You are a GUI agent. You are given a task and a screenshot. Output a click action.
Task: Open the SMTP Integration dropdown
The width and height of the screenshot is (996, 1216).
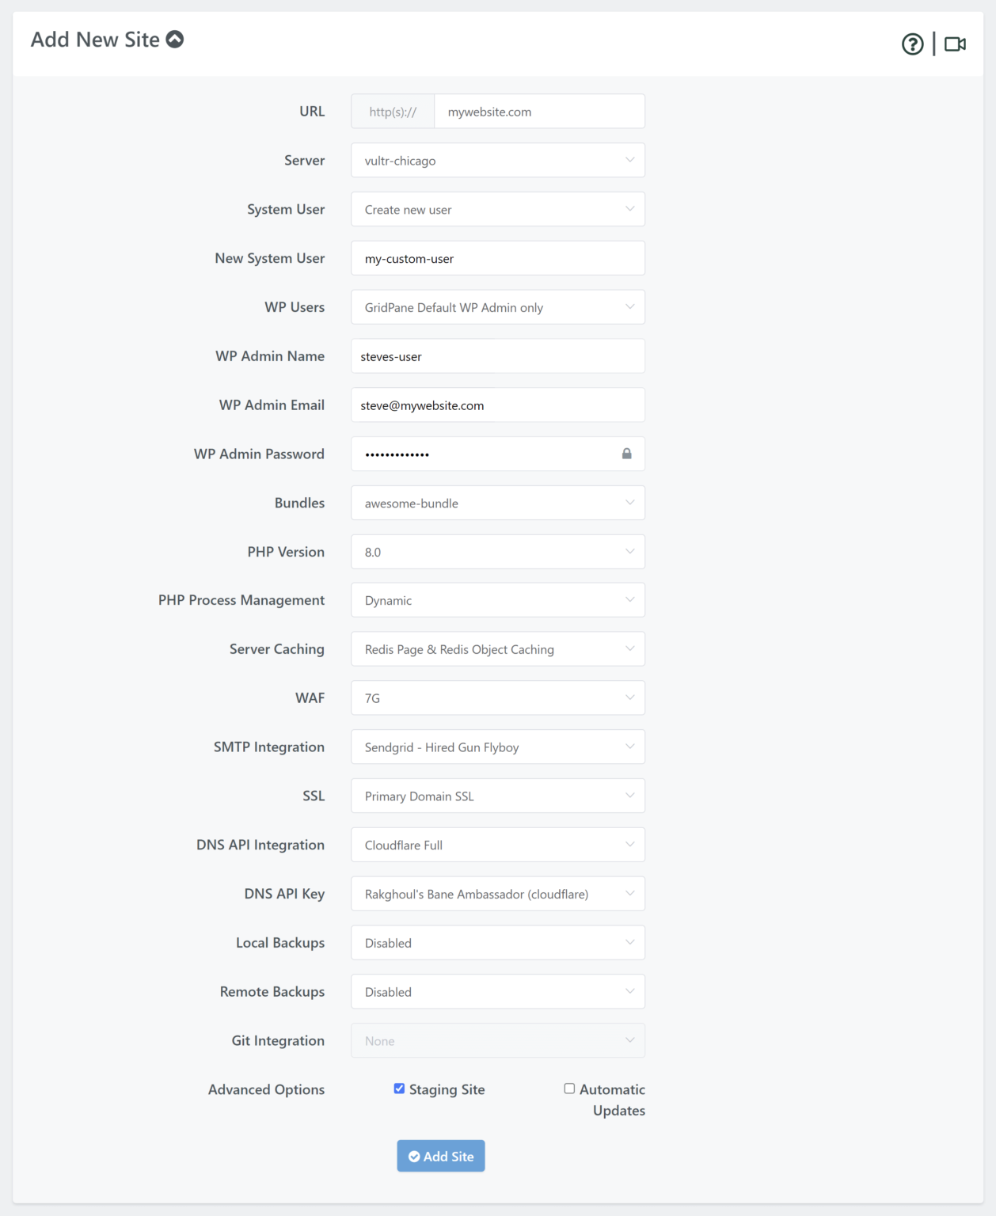tap(497, 747)
